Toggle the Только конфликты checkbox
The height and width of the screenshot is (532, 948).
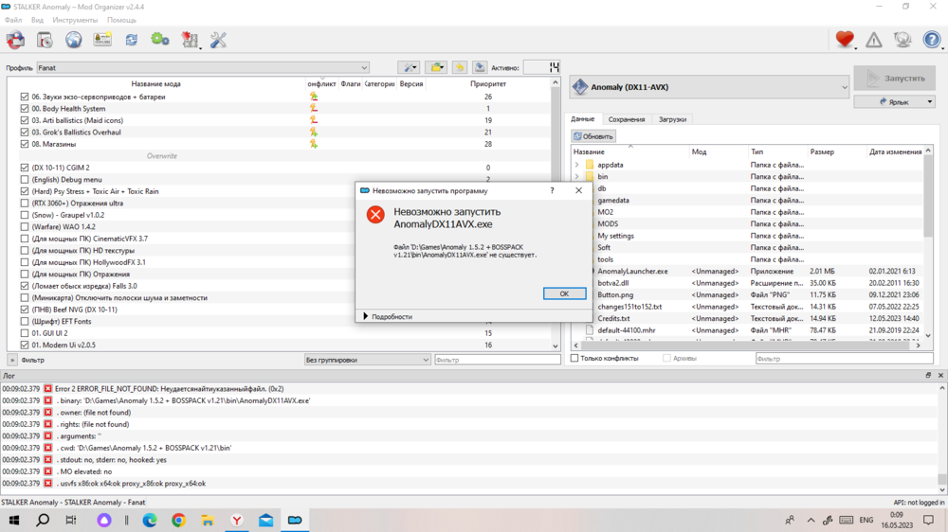pyautogui.click(x=575, y=359)
